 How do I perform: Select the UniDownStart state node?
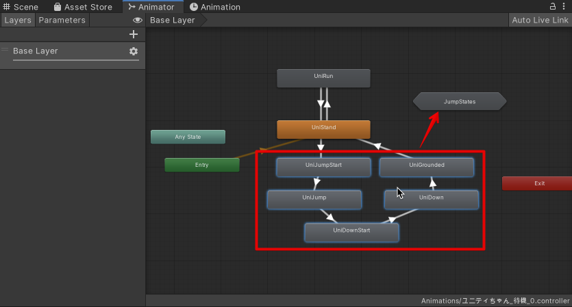pos(351,232)
